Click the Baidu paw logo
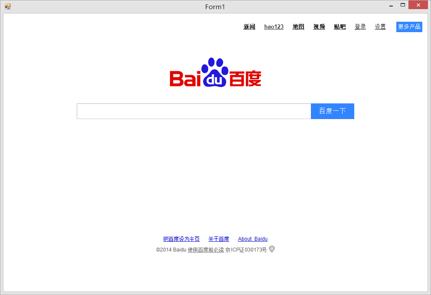431x295 pixels. (x=215, y=72)
